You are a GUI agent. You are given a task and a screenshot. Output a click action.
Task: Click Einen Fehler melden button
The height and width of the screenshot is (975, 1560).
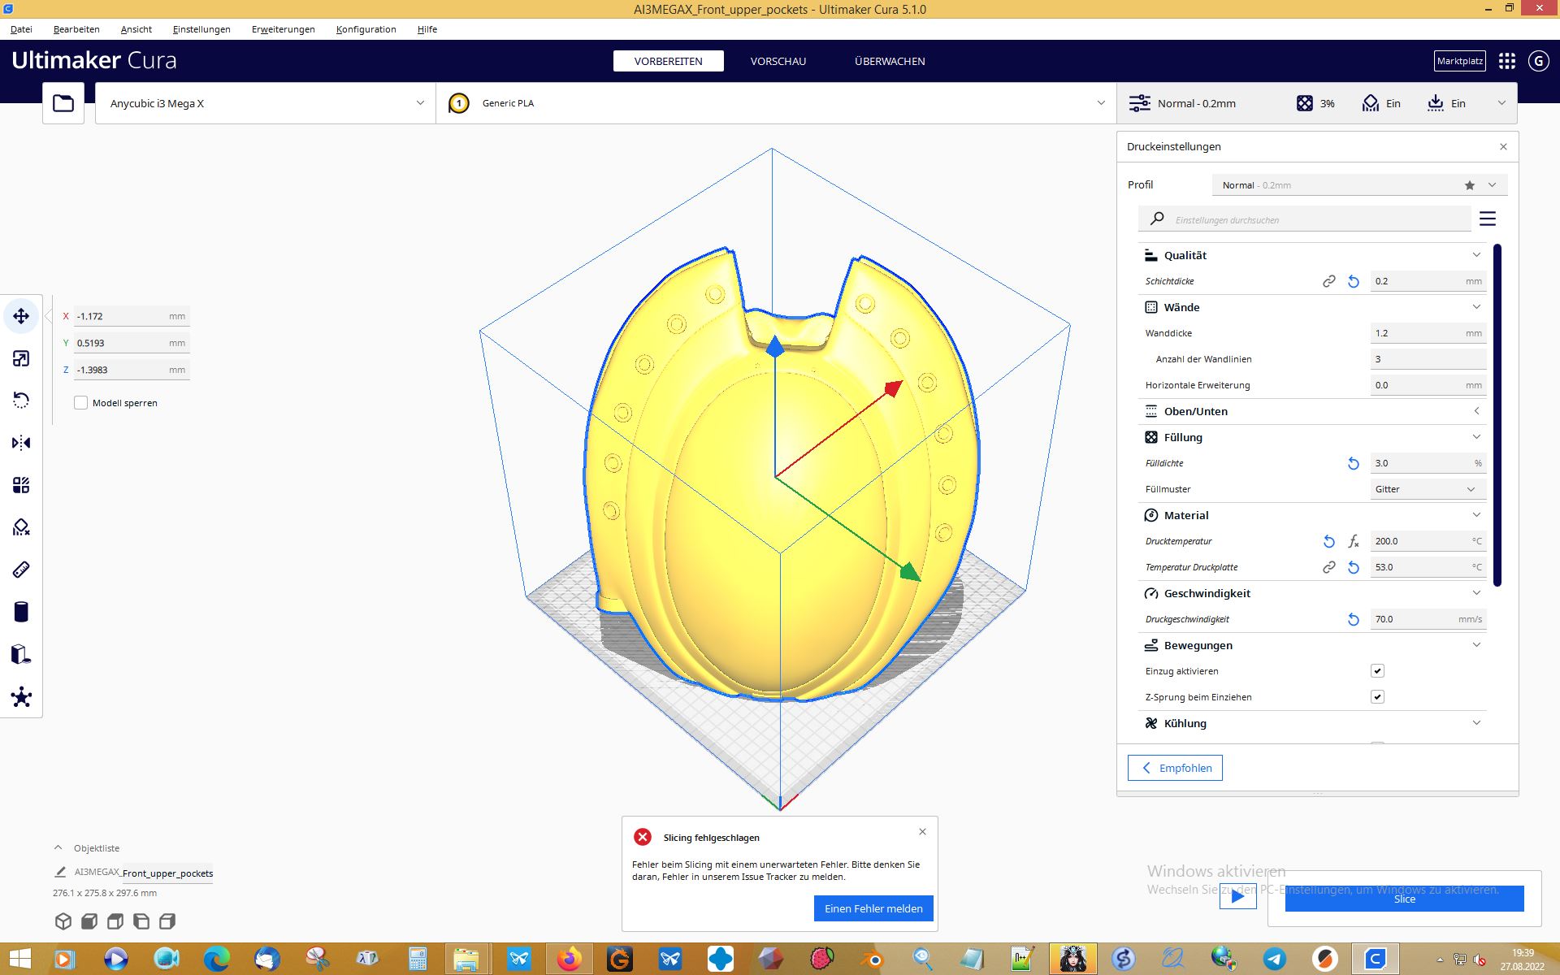(x=873, y=908)
